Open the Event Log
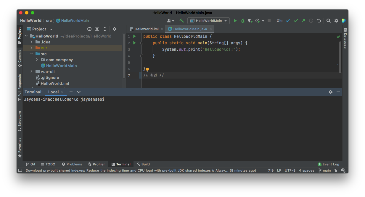Image resolution: width=365 pixels, height=197 pixels. pyautogui.click(x=329, y=164)
